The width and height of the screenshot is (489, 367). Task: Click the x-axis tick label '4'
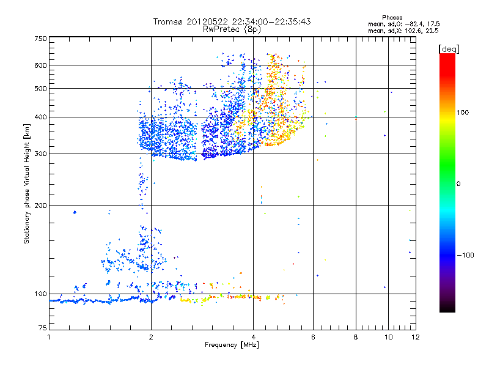click(253, 337)
